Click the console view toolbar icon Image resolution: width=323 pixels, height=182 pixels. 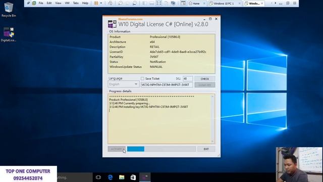click(173, 3)
